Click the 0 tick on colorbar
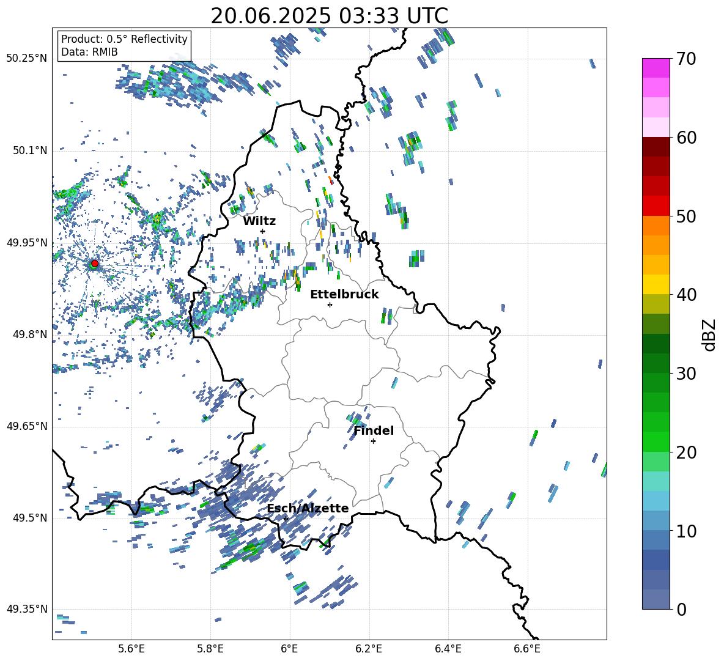The image size is (724, 661). click(x=681, y=609)
